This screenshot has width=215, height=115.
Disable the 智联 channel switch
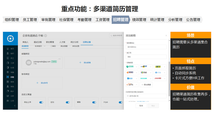click(x=94, y=102)
